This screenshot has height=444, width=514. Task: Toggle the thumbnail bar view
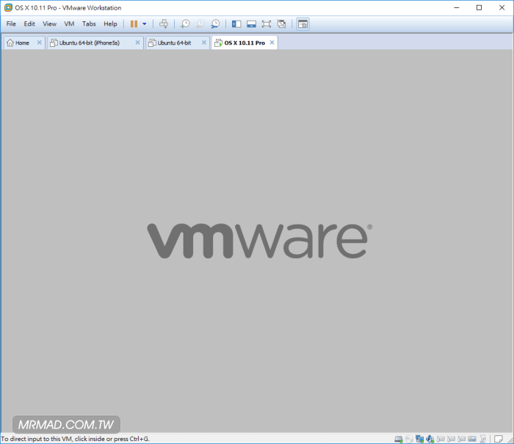click(x=251, y=23)
